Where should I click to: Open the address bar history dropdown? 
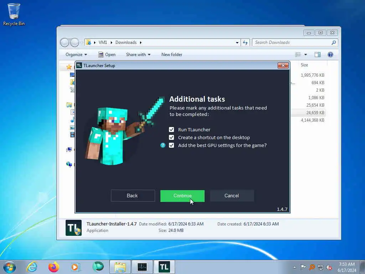237,43
